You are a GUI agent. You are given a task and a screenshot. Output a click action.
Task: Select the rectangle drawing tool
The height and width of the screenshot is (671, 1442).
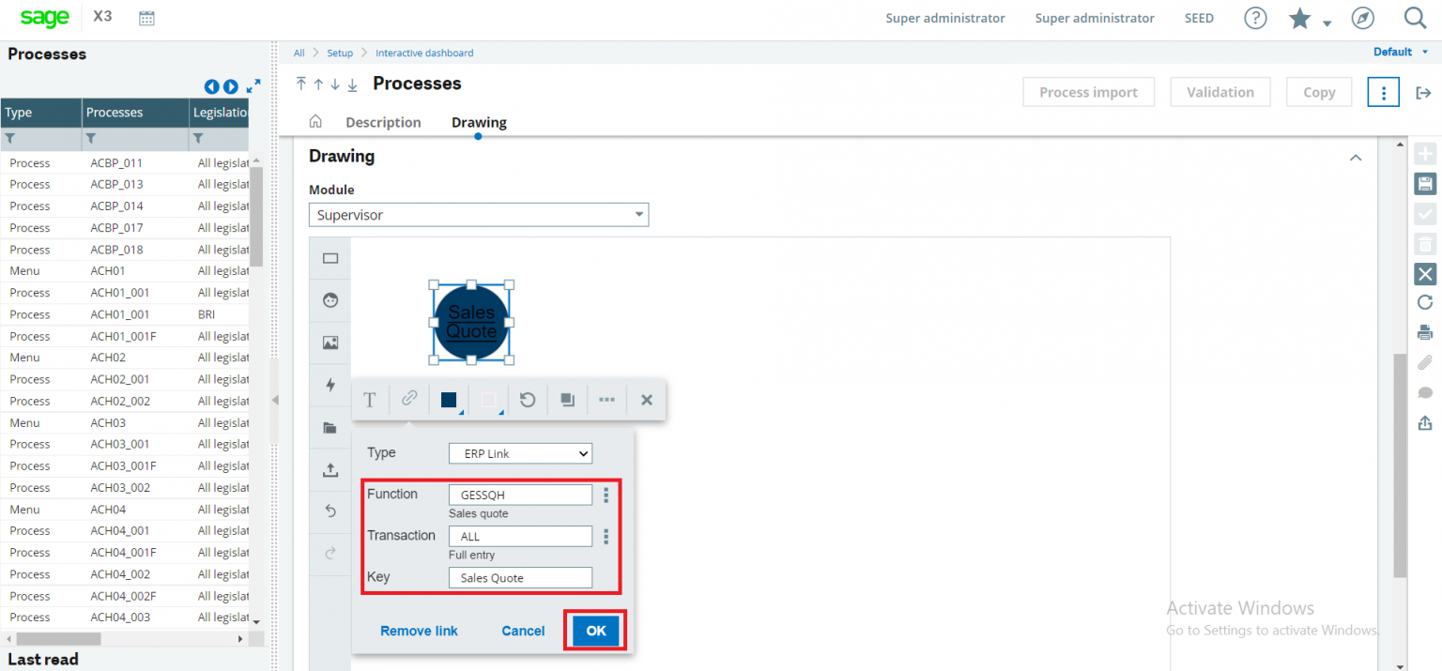coord(330,258)
